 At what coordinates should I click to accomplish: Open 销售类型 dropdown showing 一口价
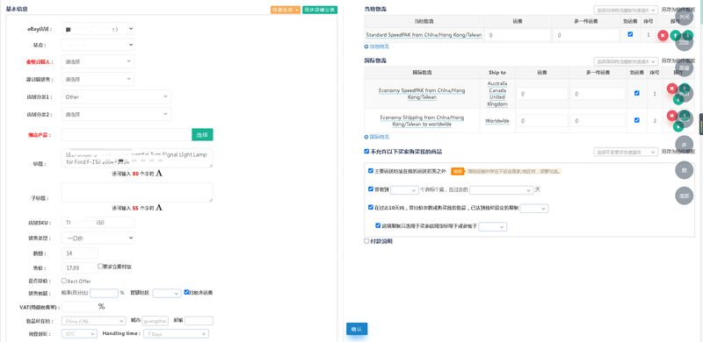point(98,238)
